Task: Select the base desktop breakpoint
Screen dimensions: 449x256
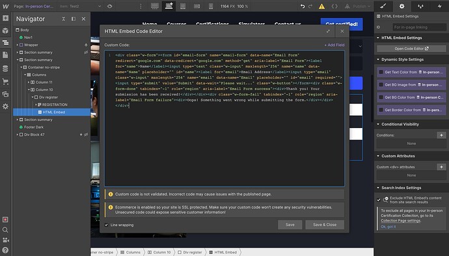Action: [169, 6]
